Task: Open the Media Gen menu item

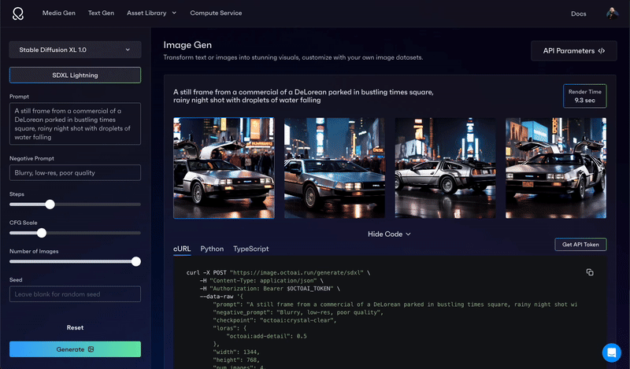Action: coord(61,13)
